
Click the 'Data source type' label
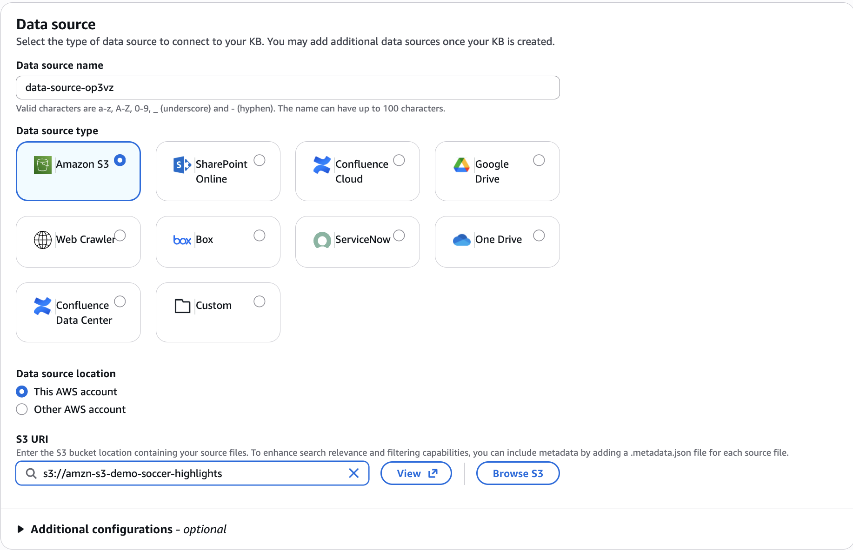tap(57, 131)
